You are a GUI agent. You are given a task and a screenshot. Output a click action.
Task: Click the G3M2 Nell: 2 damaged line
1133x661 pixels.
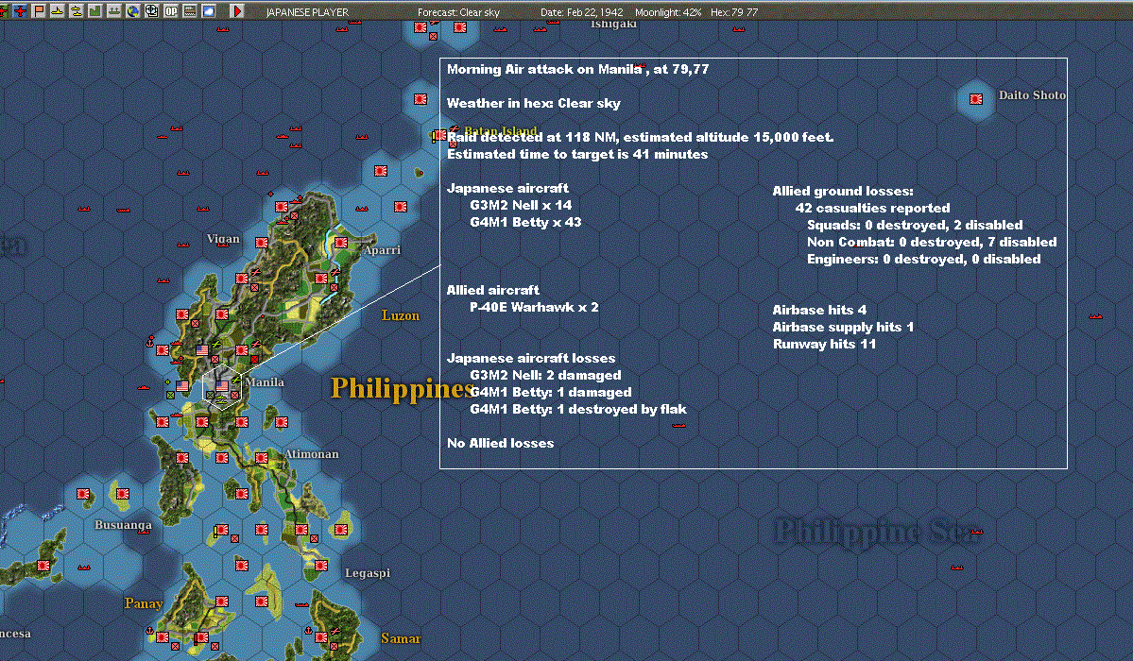(545, 376)
